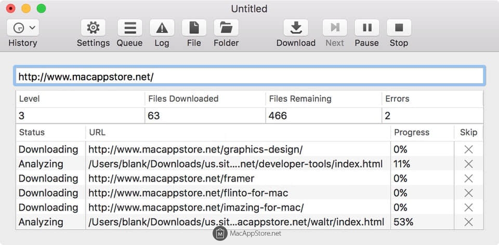The height and width of the screenshot is (245, 499).
Task: Pause the current download
Action: tap(366, 28)
